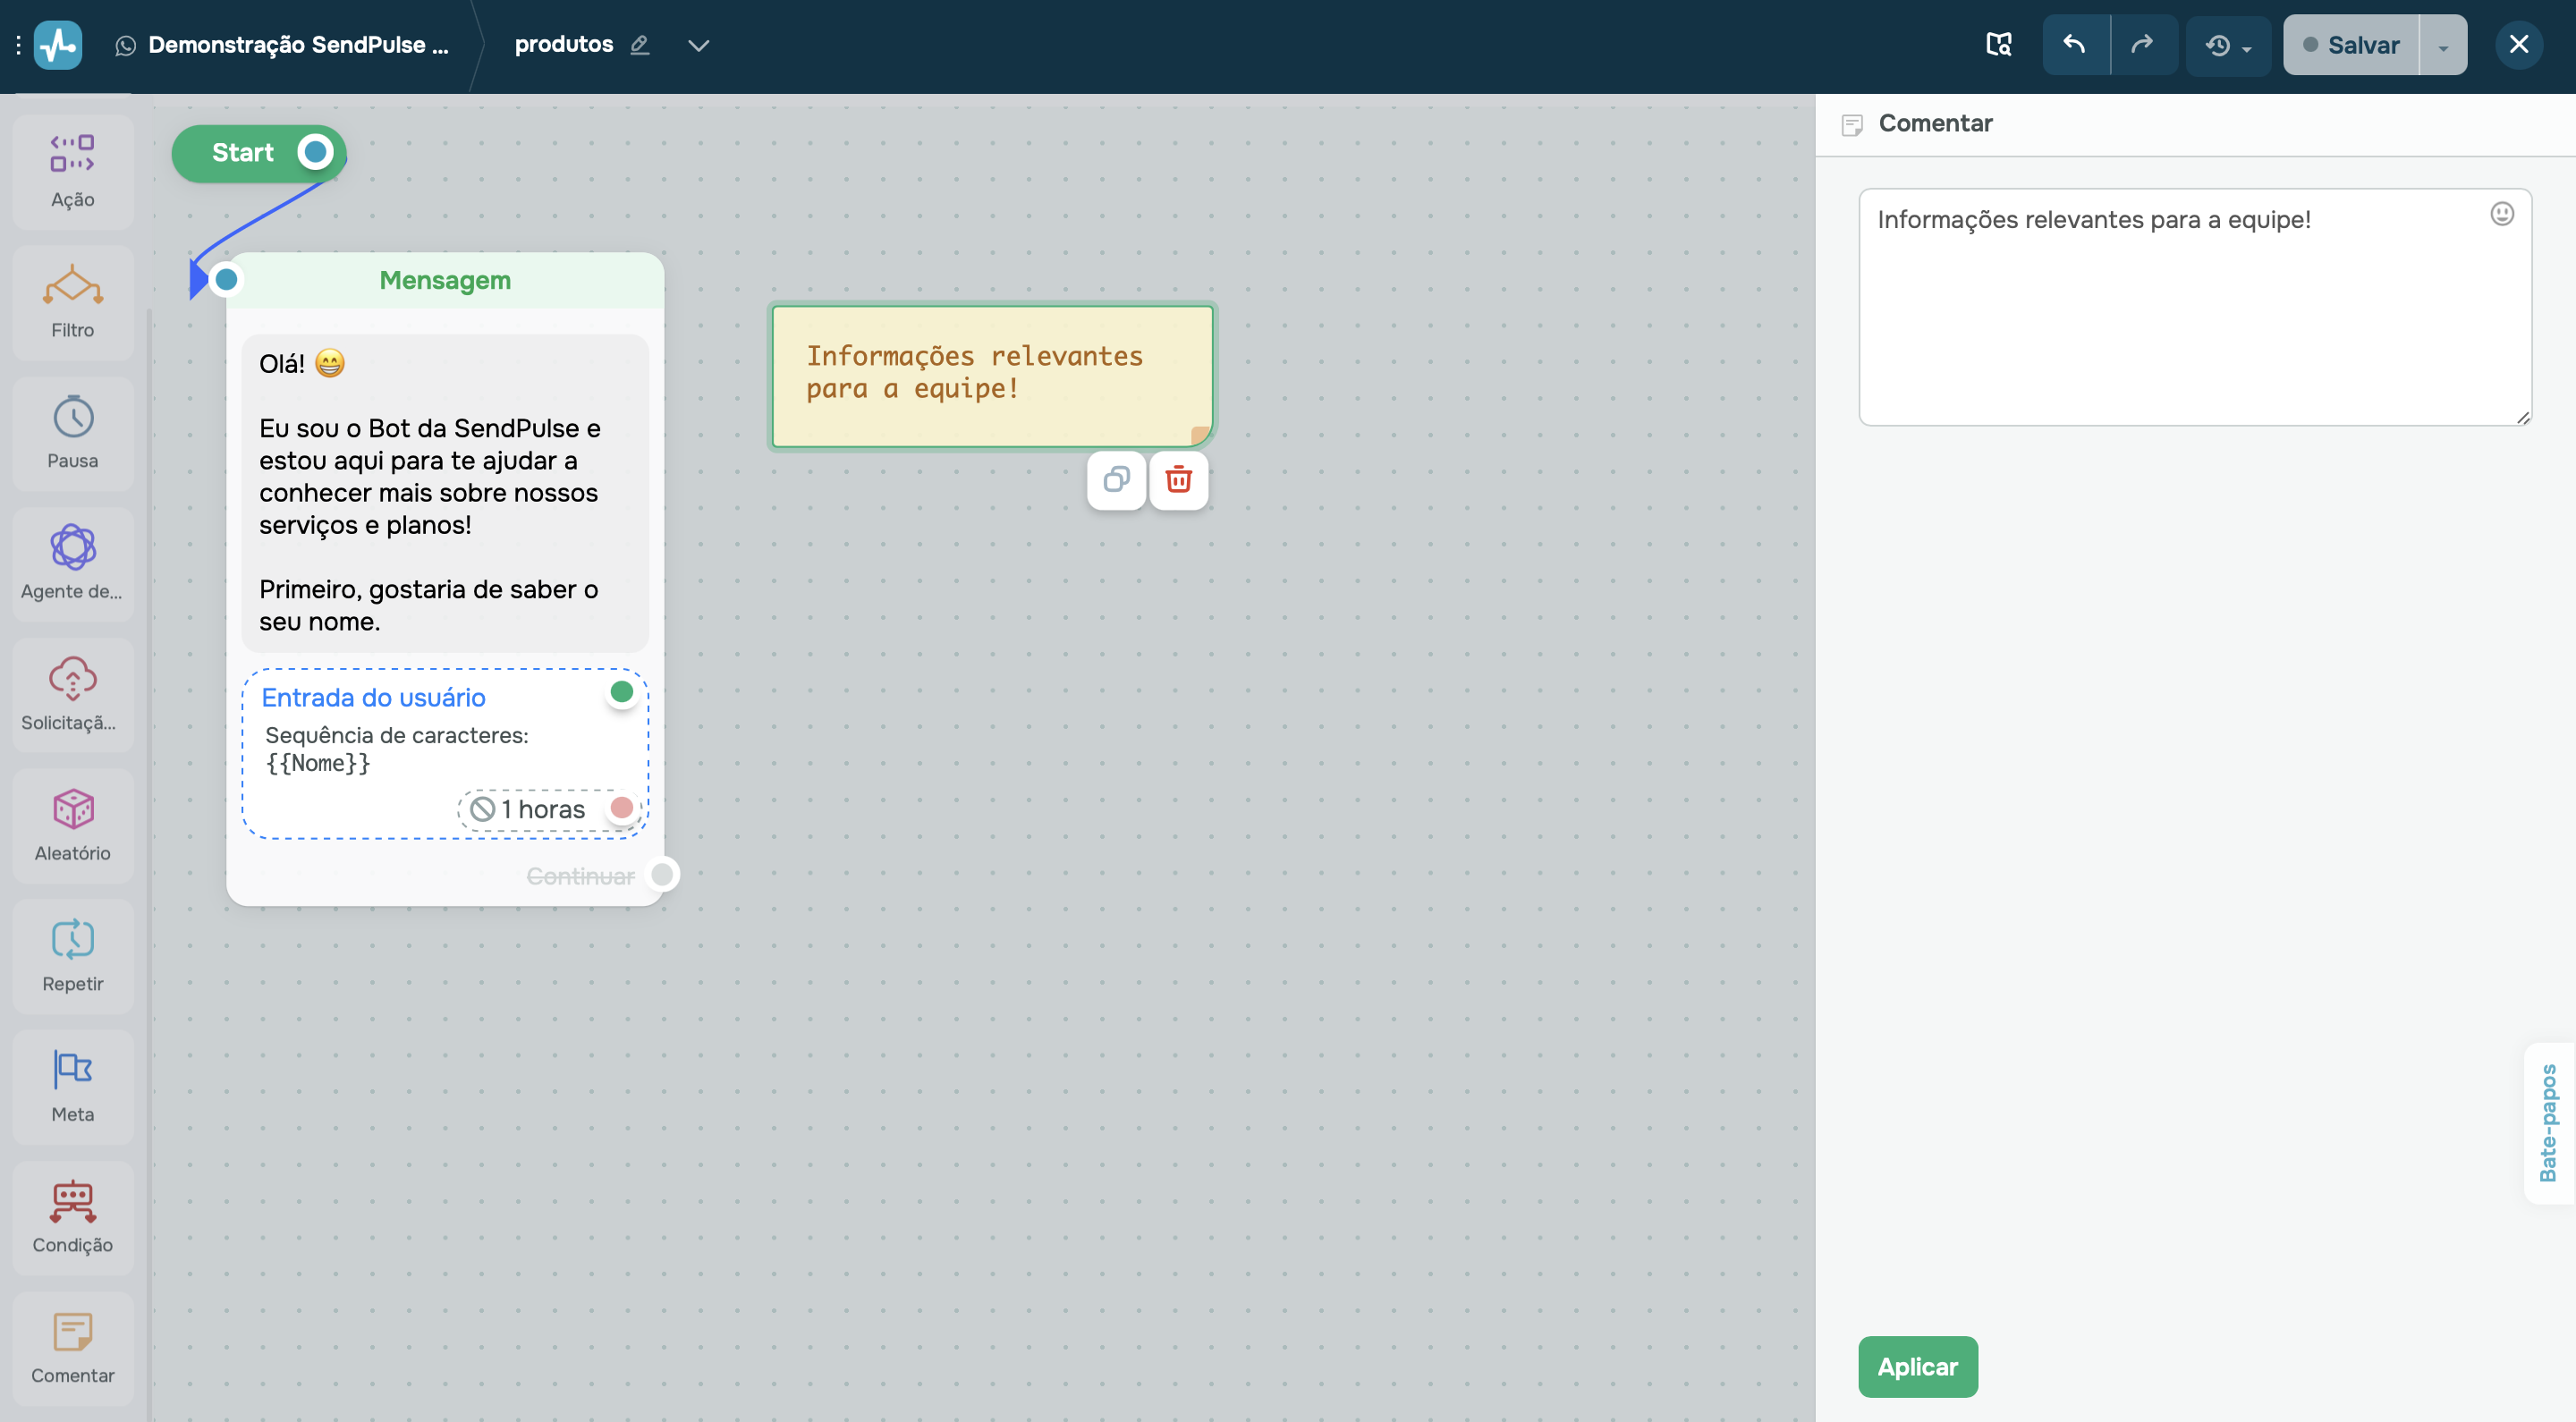Open the emoji picker in comment field
The image size is (2576, 1422).
pyautogui.click(x=2502, y=214)
